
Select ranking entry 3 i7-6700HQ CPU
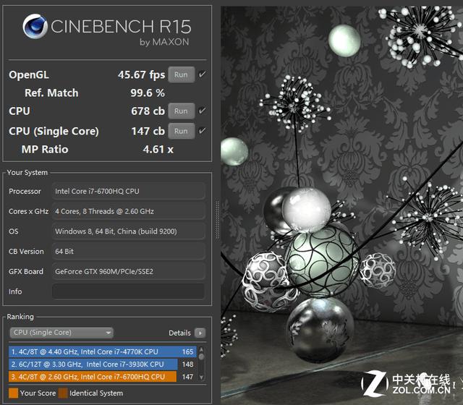103,377
